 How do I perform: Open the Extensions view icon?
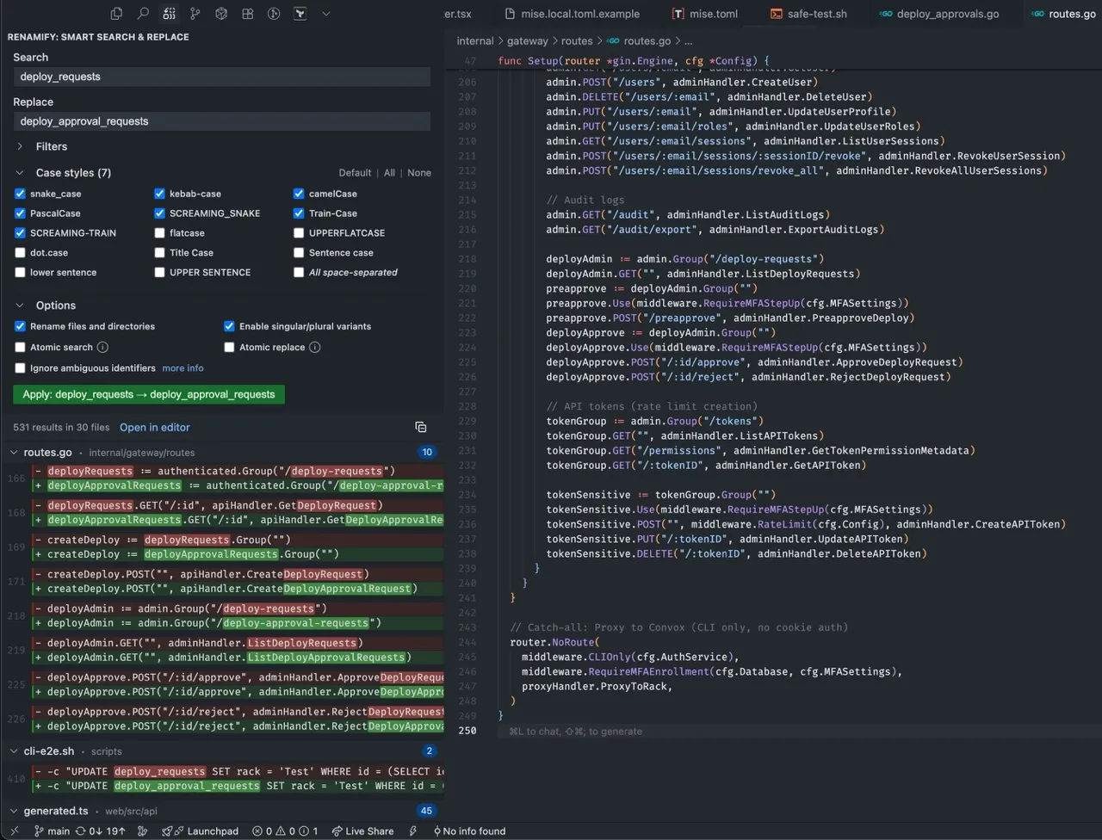[x=248, y=14]
